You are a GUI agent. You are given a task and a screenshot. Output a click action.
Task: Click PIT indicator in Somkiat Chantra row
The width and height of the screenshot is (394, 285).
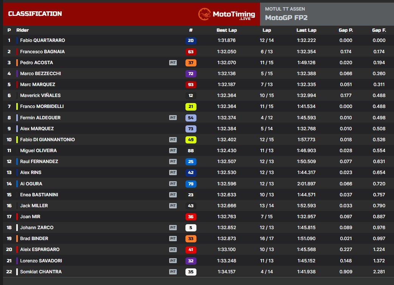(x=173, y=272)
